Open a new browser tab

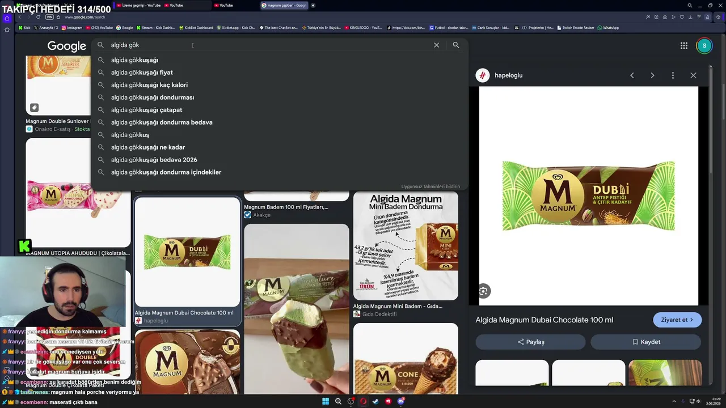pos(313,6)
